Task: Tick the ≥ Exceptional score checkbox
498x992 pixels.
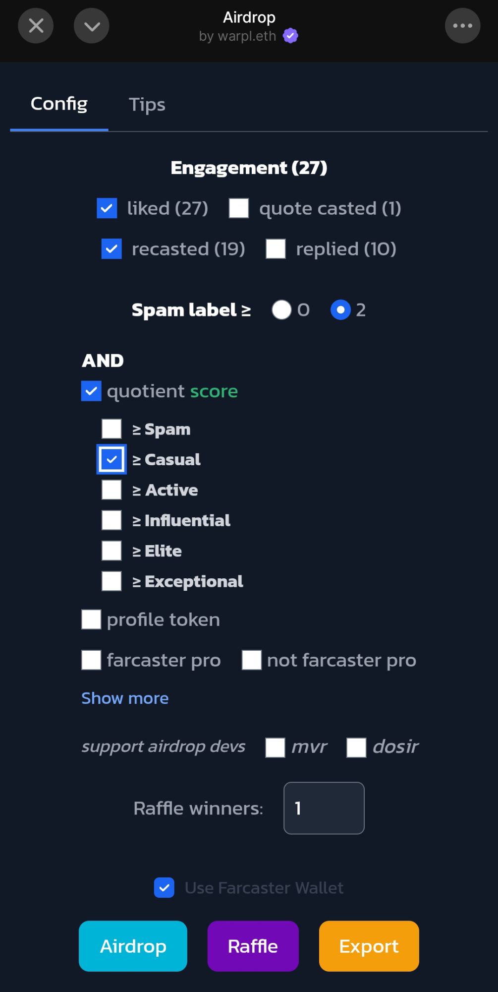Action: [111, 581]
